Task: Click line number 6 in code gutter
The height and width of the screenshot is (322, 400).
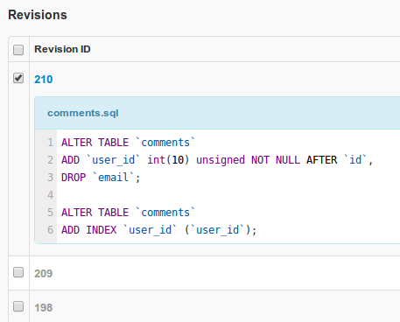Action: pyautogui.click(x=51, y=230)
